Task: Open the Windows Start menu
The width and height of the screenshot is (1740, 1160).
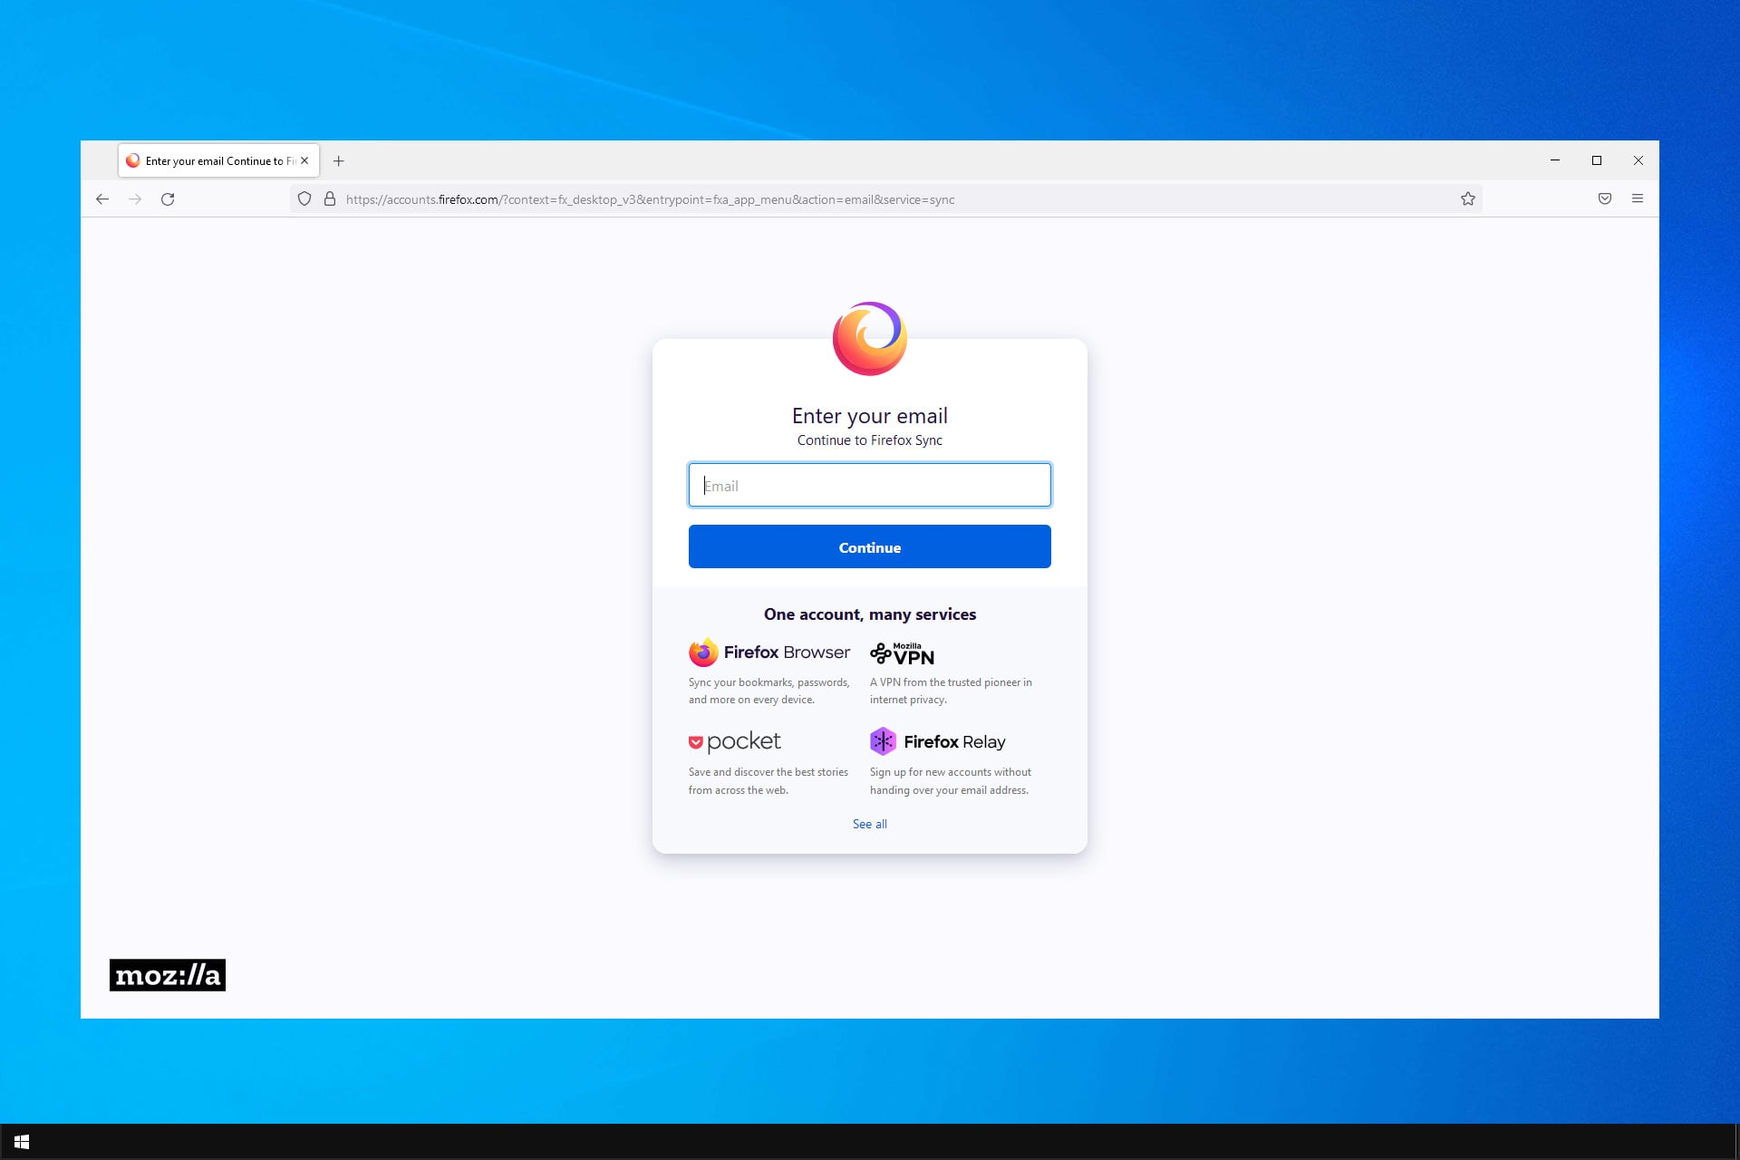Action: point(22,1142)
